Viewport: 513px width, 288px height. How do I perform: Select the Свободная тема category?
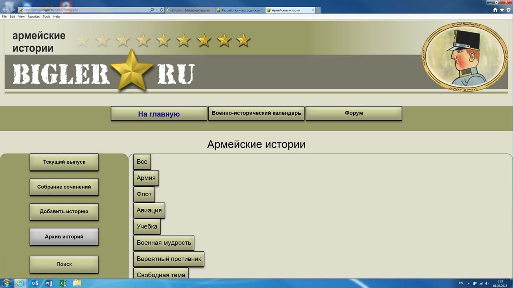click(x=161, y=274)
